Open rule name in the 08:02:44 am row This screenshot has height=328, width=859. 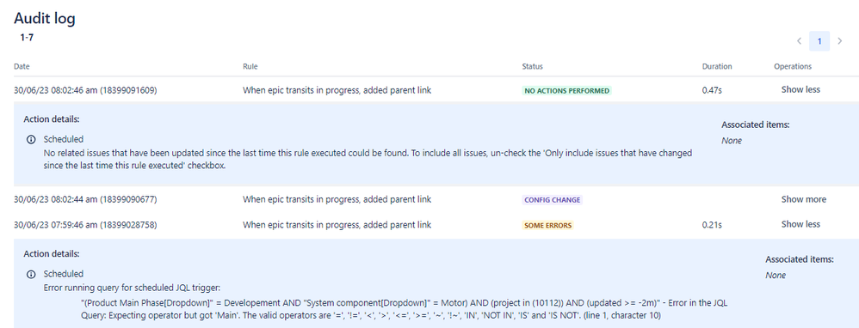click(337, 199)
